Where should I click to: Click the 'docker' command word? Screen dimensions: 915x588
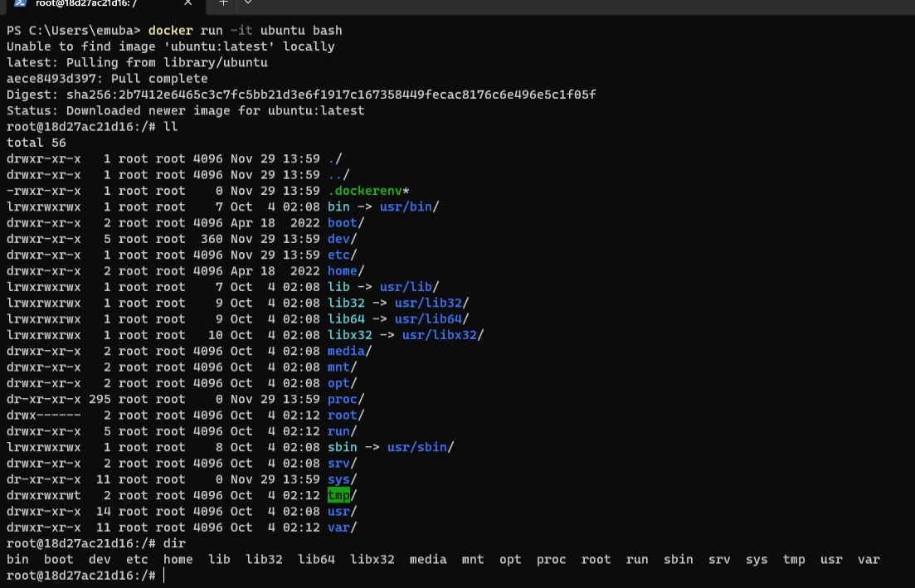click(x=170, y=31)
